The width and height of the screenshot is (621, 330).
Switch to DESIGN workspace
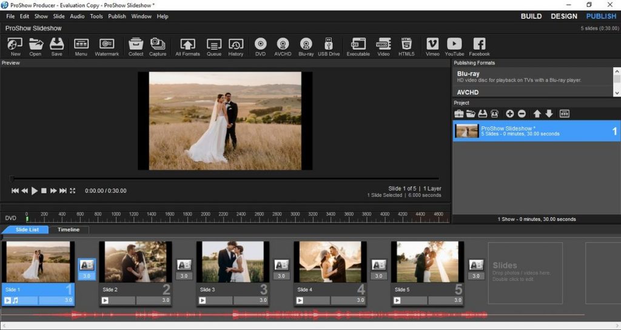(x=564, y=16)
